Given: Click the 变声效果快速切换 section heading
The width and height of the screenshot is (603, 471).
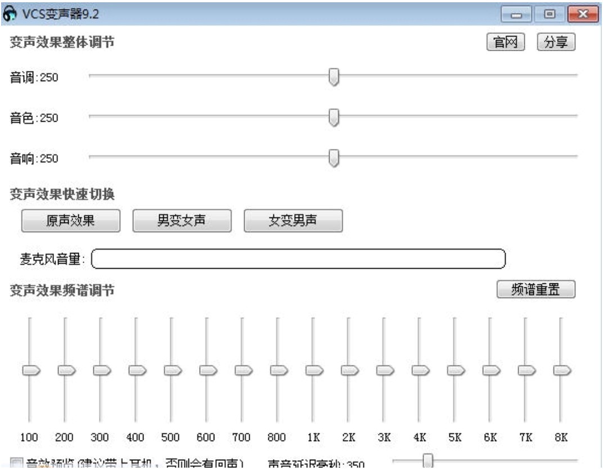Looking at the screenshot, I should click(x=62, y=194).
